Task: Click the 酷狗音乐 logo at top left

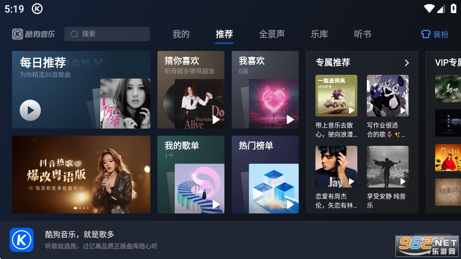Action: (34, 34)
